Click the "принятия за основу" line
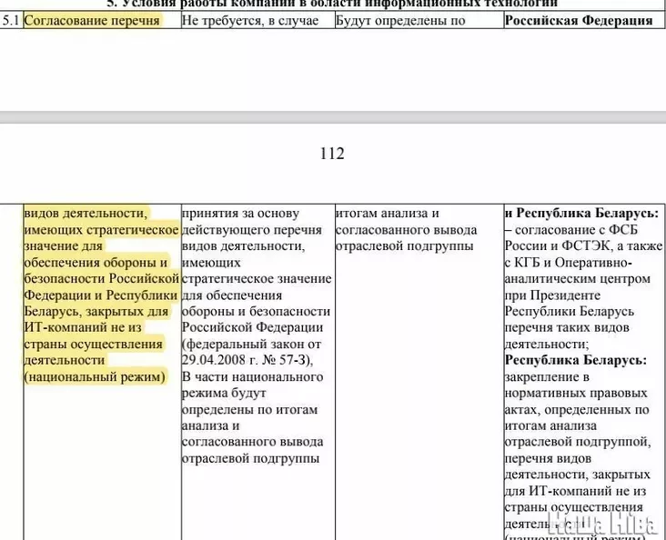 tap(240, 213)
